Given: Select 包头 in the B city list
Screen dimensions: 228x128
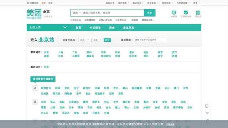Looking at the screenshot, I should click(x=107, y=102).
